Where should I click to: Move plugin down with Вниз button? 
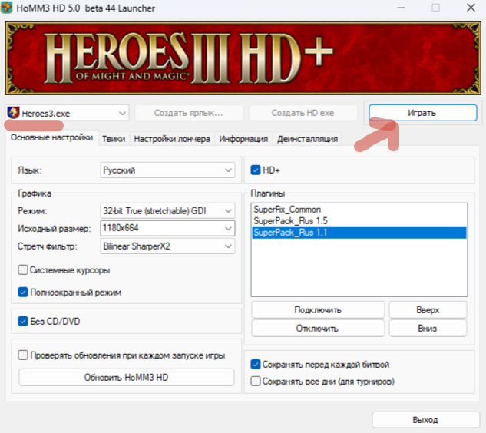[x=428, y=329]
